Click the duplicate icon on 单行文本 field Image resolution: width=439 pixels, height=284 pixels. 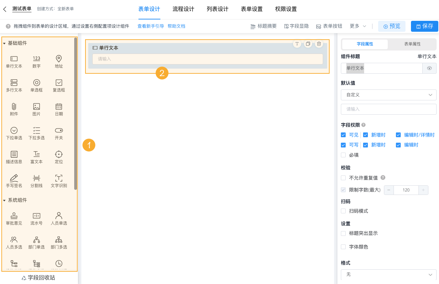[x=308, y=44]
